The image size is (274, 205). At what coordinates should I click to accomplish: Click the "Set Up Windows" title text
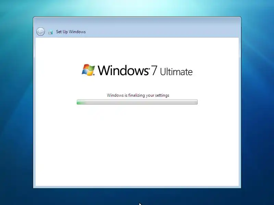(71, 32)
